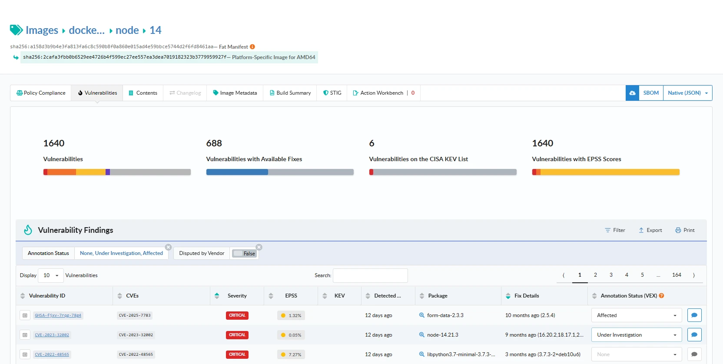Switch to Policy Compliance tab
The image size is (723, 364).
pos(41,93)
